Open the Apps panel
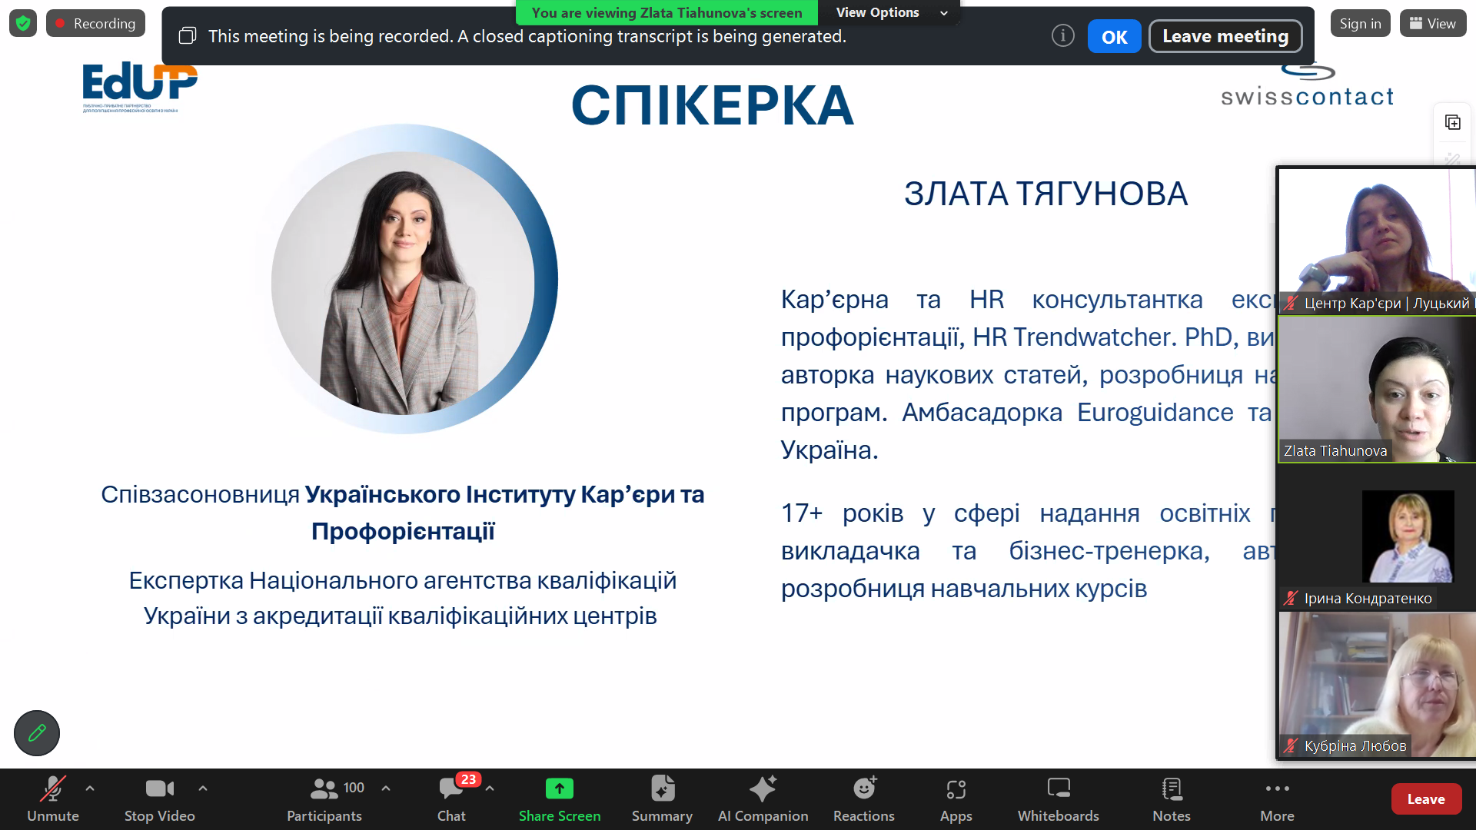Image resolution: width=1476 pixels, height=830 pixels. tap(956, 798)
